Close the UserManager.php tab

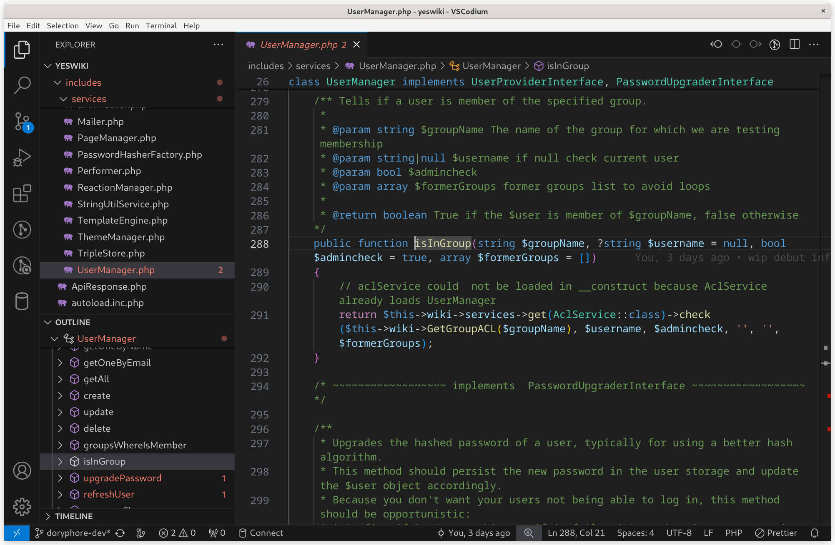pyautogui.click(x=356, y=45)
